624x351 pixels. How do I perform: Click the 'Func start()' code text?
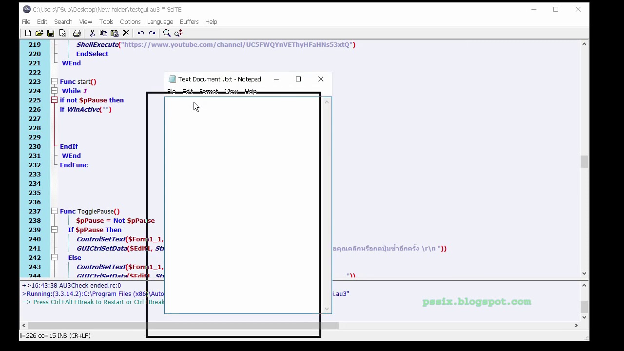pos(78,81)
